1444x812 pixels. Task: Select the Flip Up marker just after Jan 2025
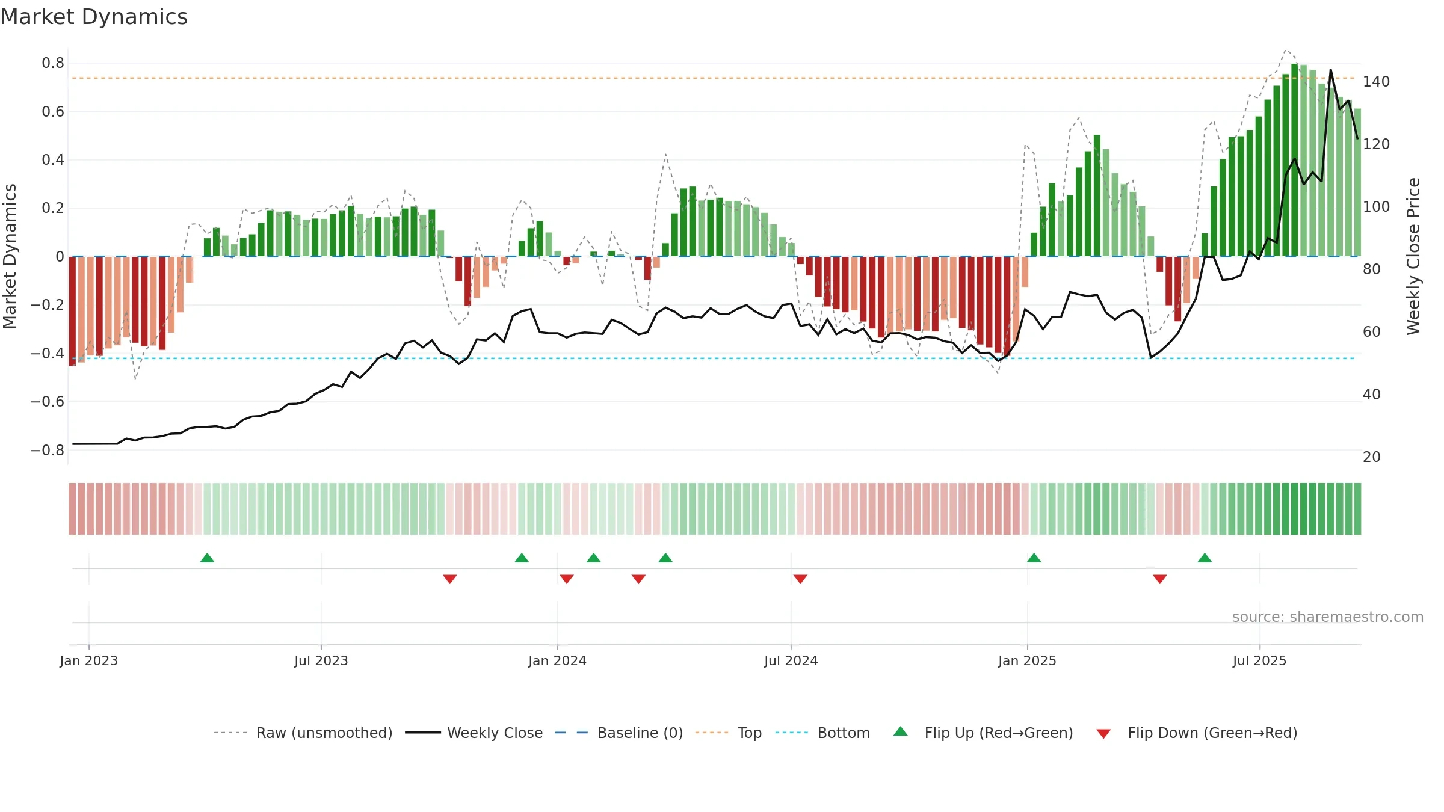click(x=1034, y=558)
